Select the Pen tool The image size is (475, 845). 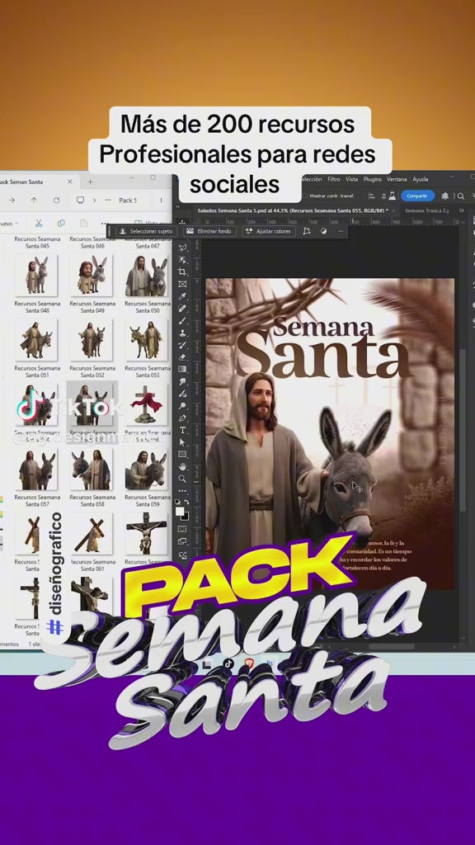pos(182,418)
